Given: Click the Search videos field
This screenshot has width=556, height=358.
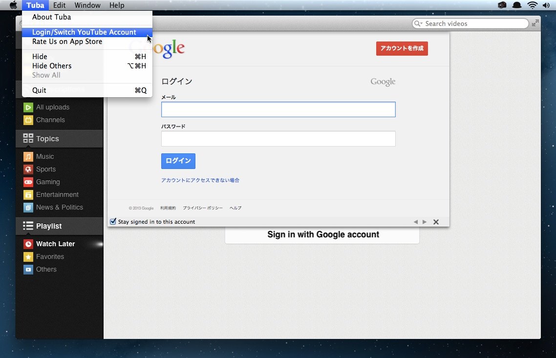Looking at the screenshot, I should 470,23.
